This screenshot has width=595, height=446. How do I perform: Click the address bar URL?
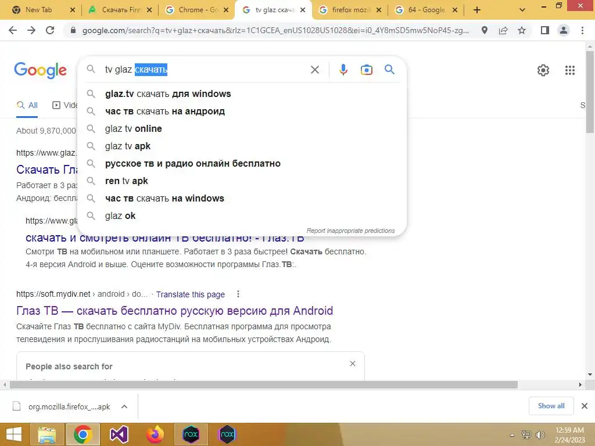[x=275, y=30]
